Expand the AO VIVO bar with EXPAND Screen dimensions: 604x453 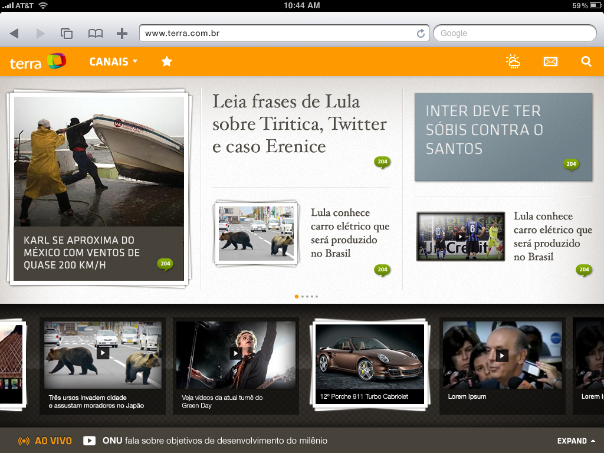pos(576,441)
